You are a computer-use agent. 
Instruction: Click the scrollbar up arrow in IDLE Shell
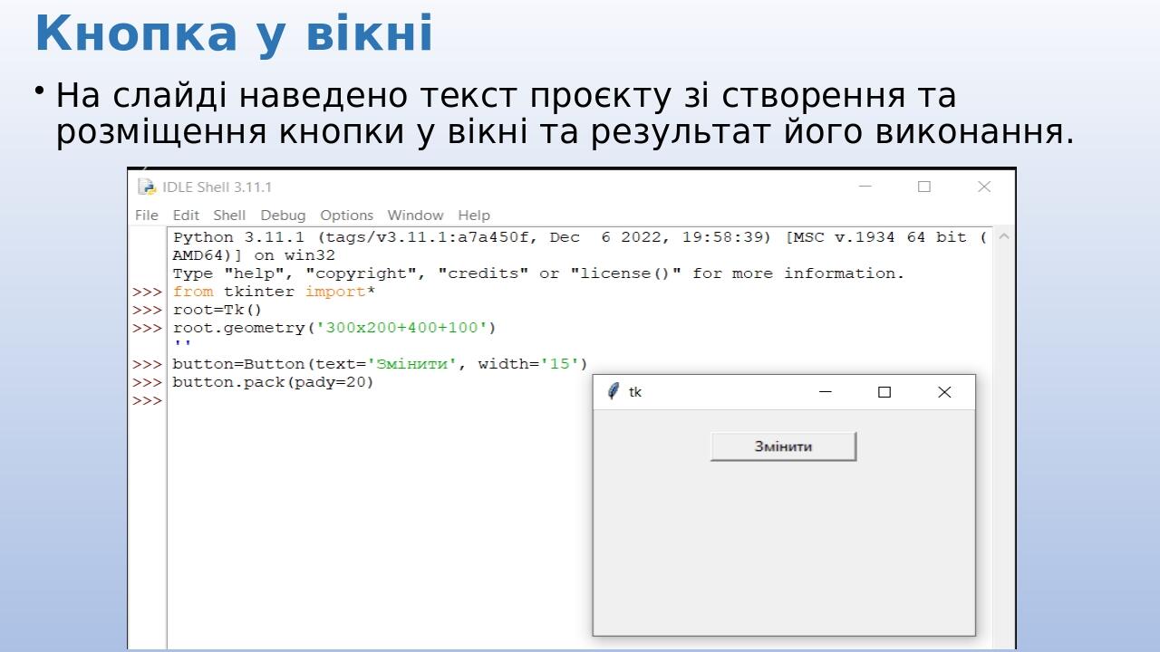[1003, 237]
